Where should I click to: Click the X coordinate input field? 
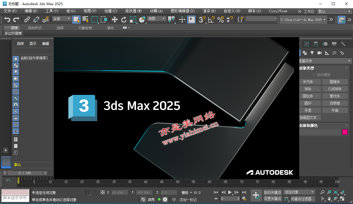(x=120, y=193)
